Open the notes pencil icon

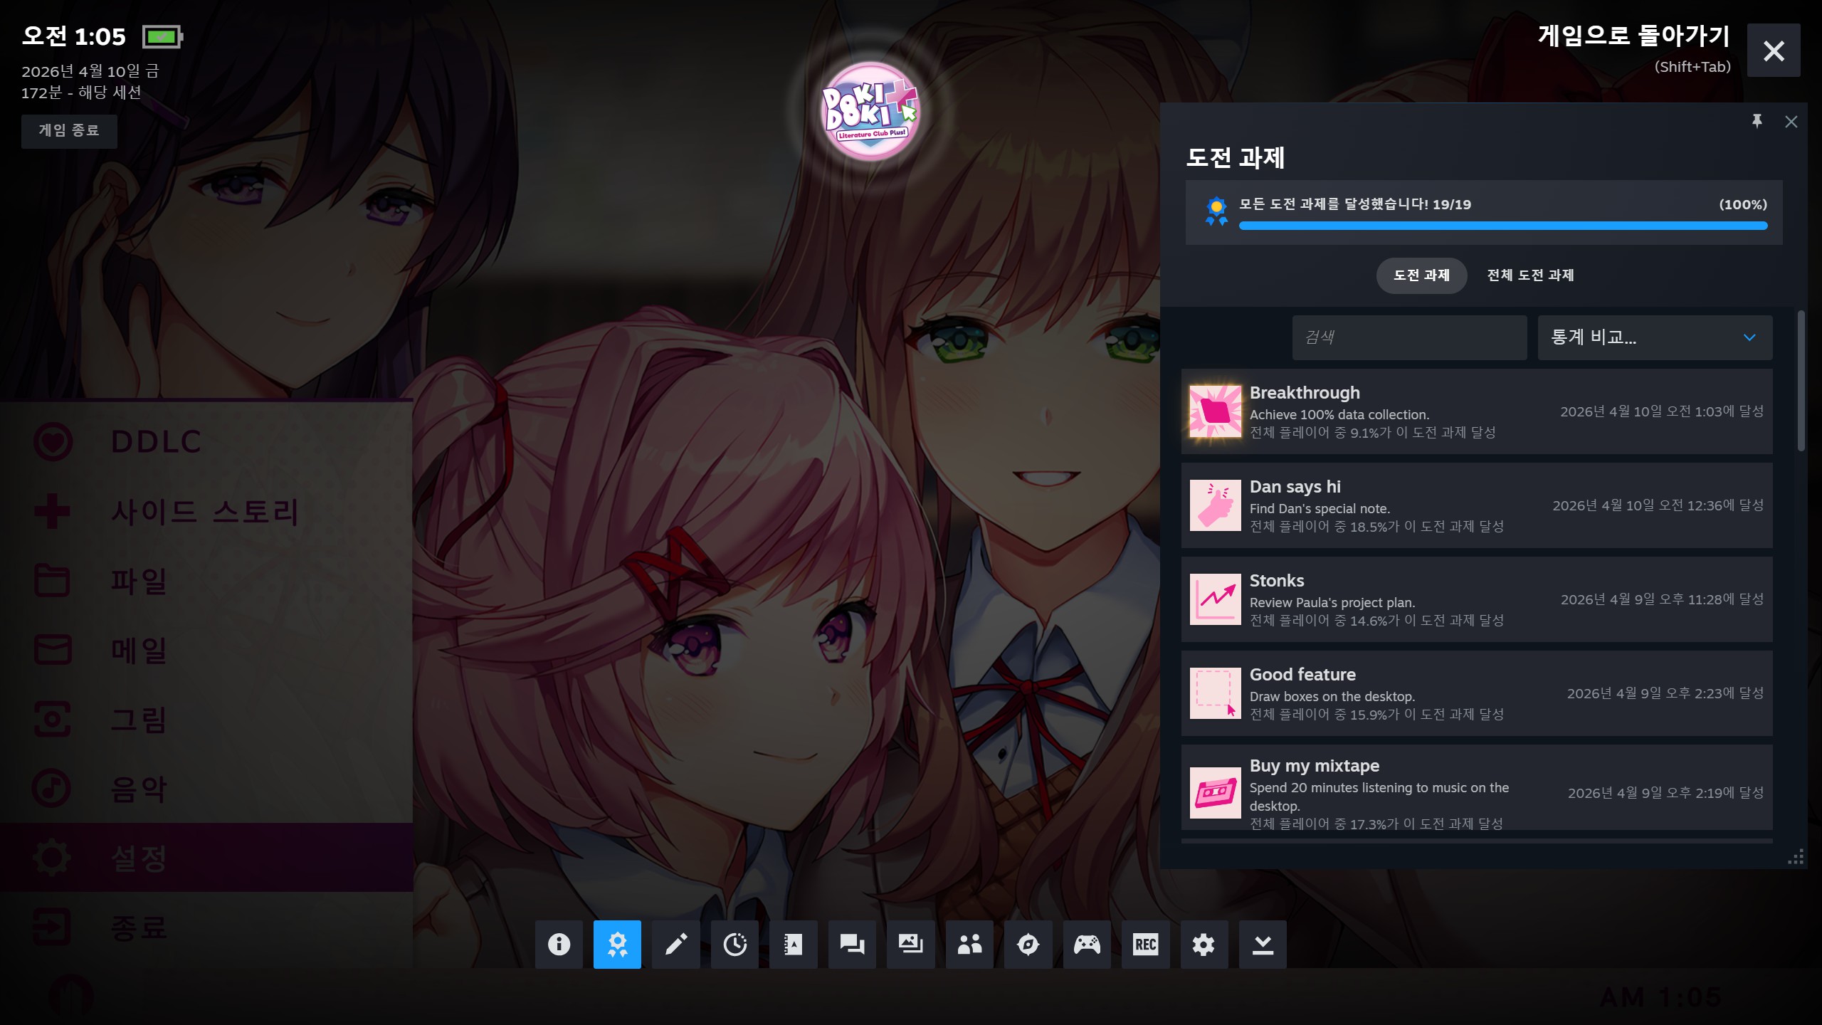point(676,945)
